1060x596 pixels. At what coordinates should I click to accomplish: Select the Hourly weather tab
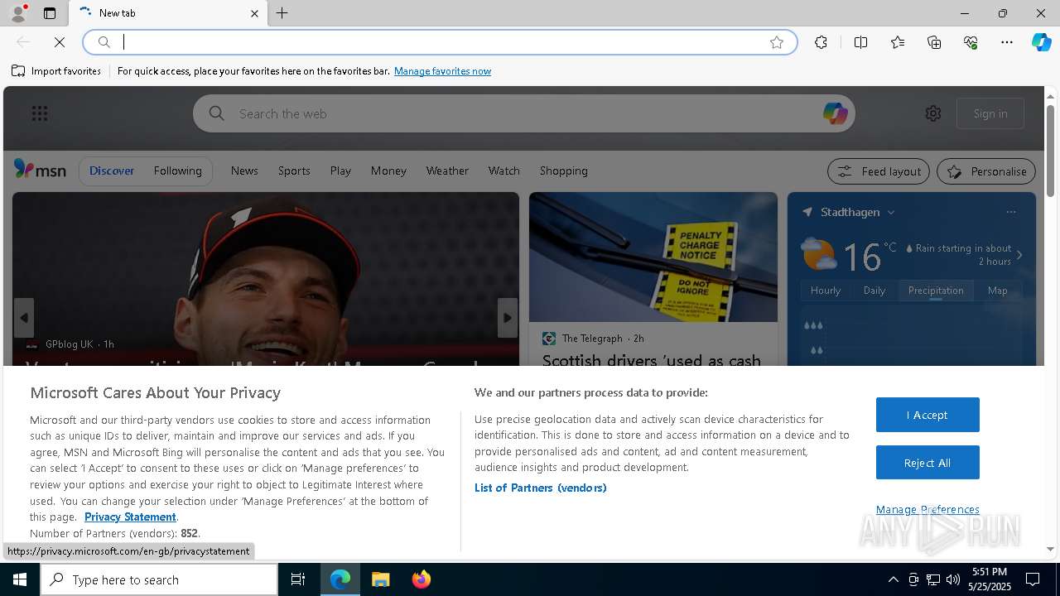826,291
